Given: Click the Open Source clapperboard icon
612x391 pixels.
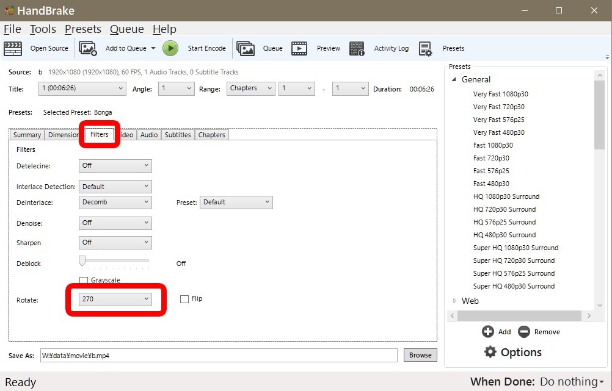Looking at the screenshot, I should pos(13,49).
